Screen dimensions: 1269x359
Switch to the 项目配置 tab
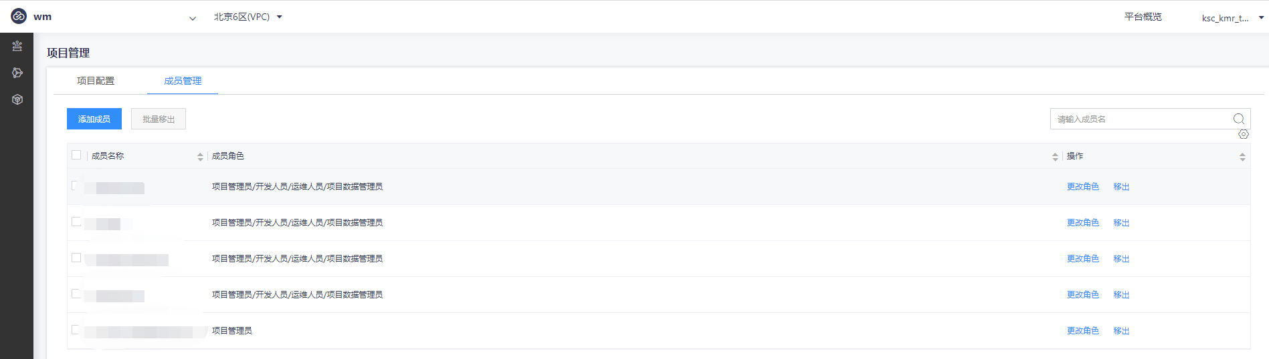pos(96,81)
